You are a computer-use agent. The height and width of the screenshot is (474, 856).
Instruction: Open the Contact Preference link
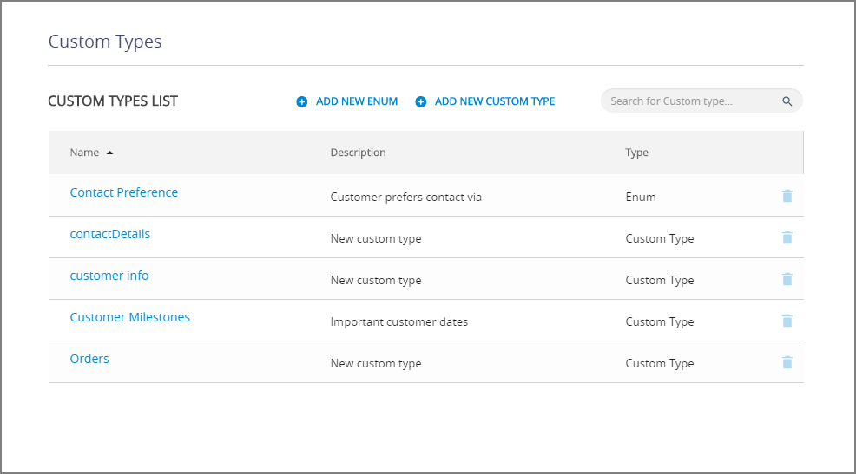click(x=124, y=192)
